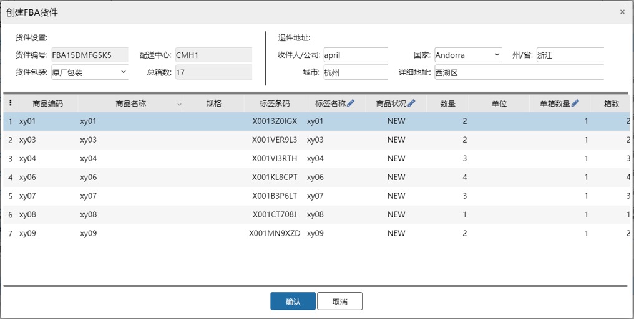The image size is (634, 319).
Task: Click the 配送中心 field CMH1
Action: click(213, 55)
